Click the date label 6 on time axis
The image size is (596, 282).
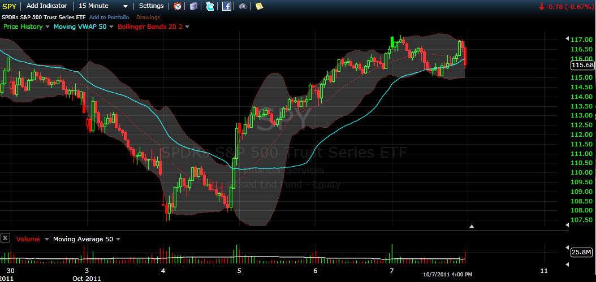[316, 271]
